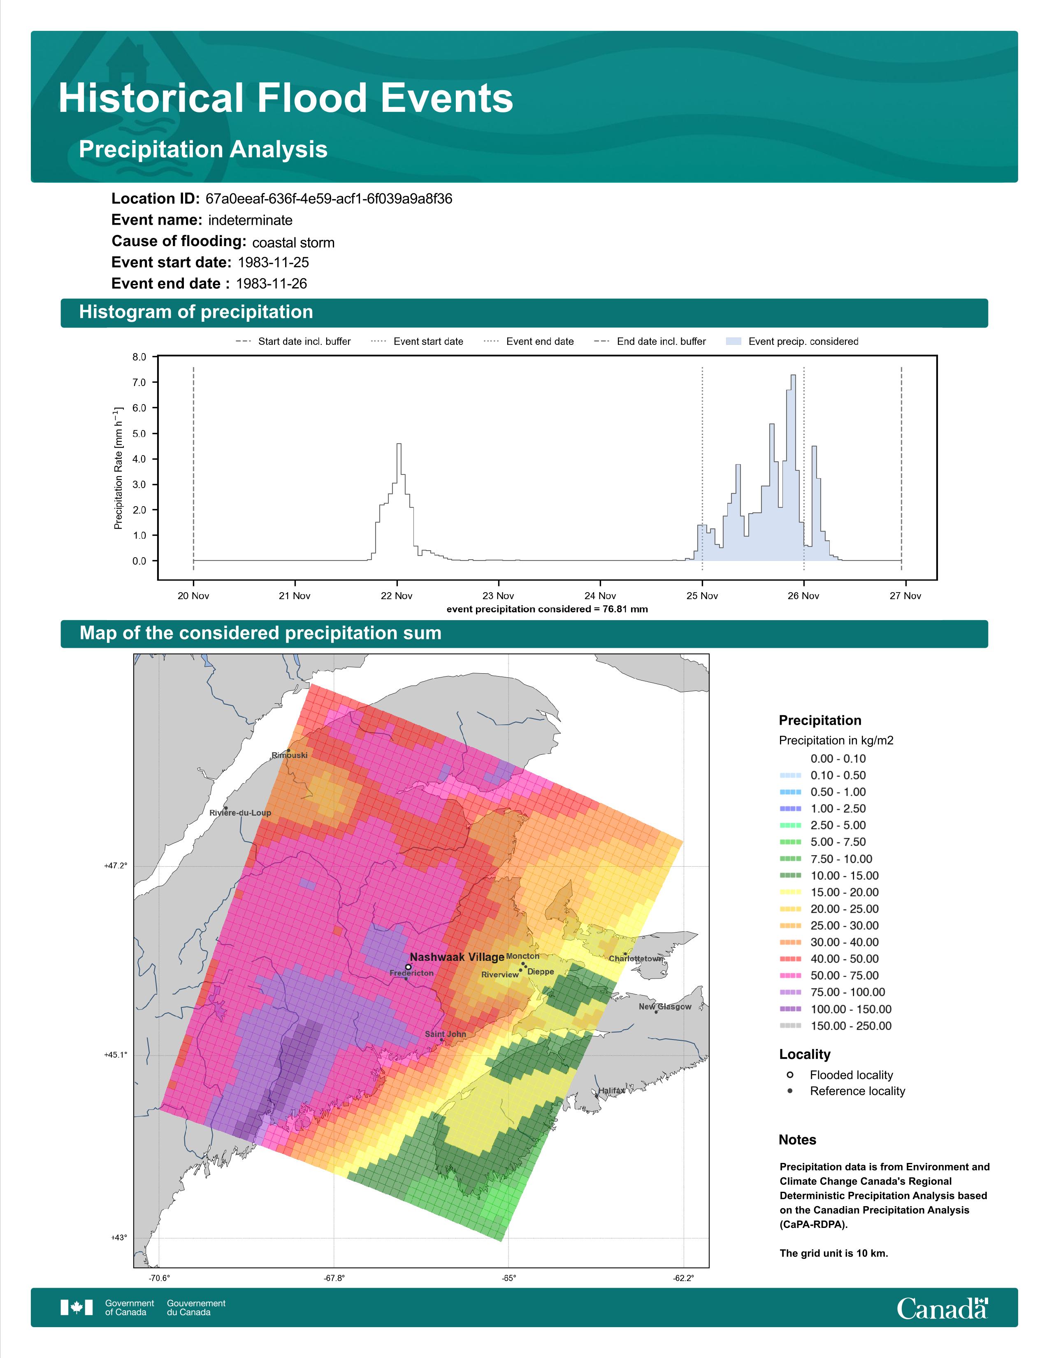Click the Moncton label on the map
This screenshot has height=1358, width=1049.
522,956
